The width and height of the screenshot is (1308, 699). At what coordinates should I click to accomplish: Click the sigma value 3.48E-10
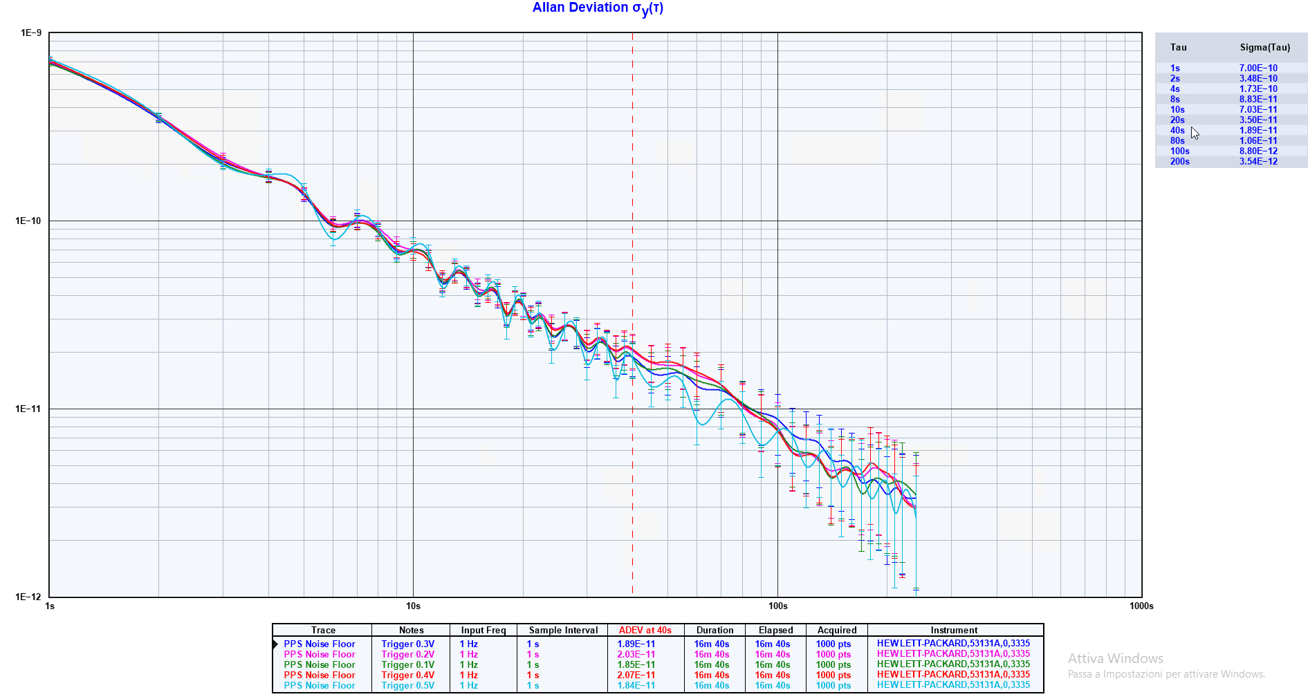1258,78
